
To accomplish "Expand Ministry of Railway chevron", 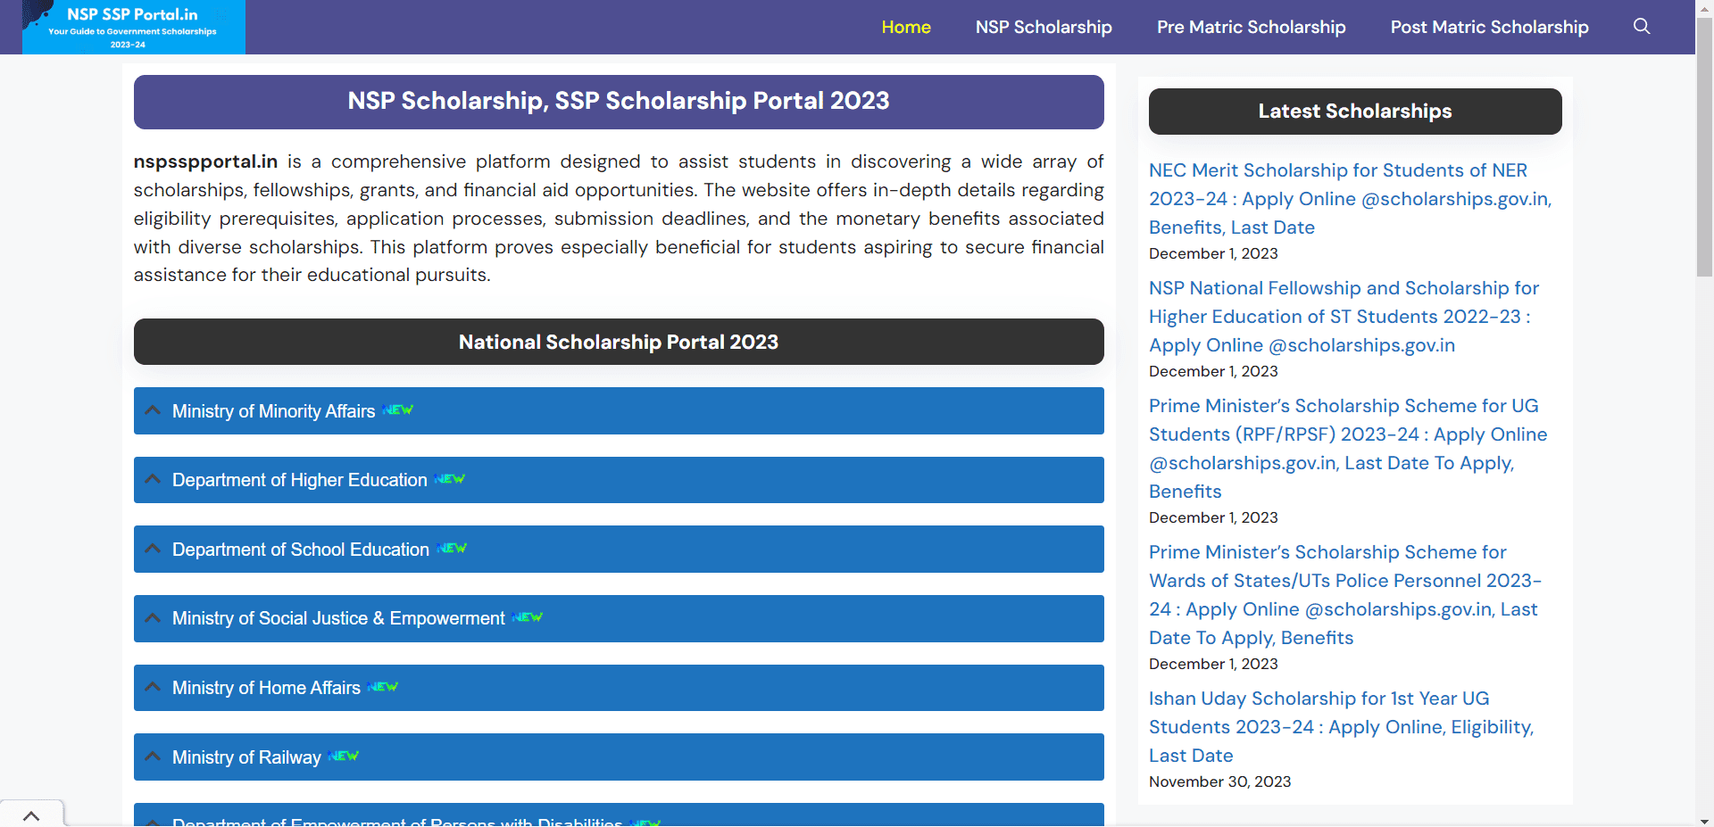I will [x=153, y=757].
